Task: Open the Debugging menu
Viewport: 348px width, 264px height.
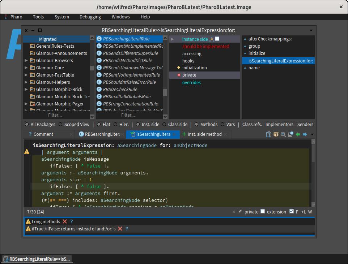Action: tap(90, 17)
